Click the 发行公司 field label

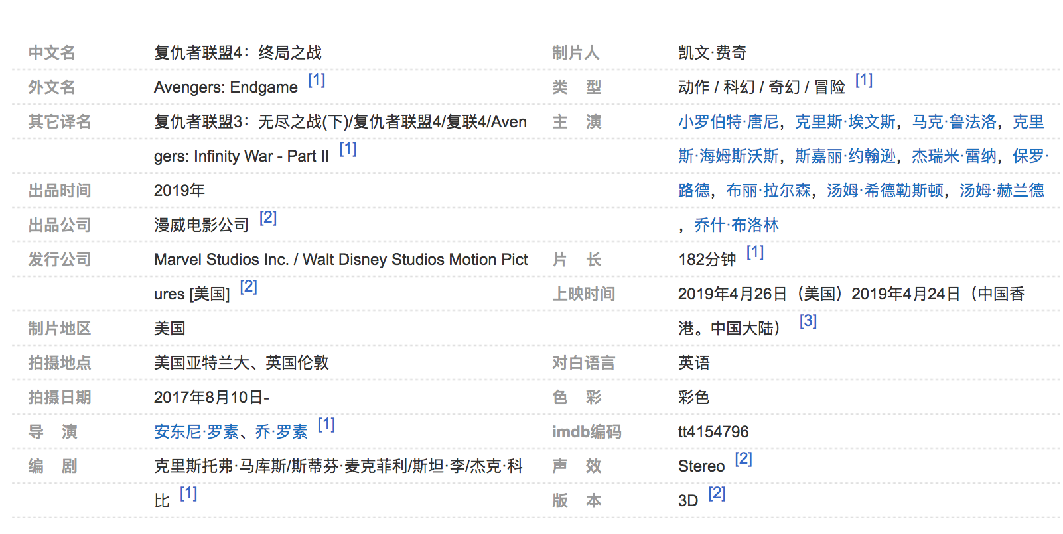click(60, 260)
